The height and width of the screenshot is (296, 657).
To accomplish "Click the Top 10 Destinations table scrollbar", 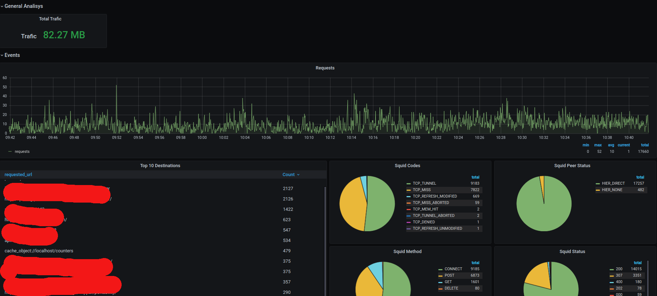I will [x=325, y=241].
